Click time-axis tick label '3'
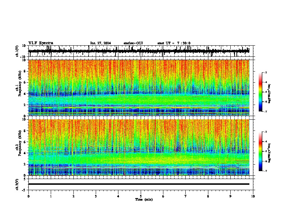This screenshot has width=285, height=220. click(x=96, y=196)
